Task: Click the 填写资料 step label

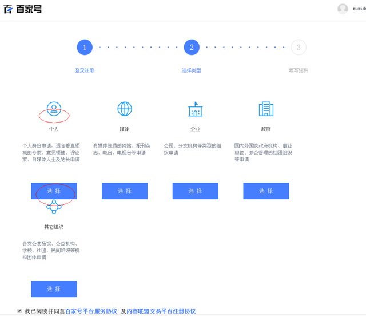Action: [299, 70]
